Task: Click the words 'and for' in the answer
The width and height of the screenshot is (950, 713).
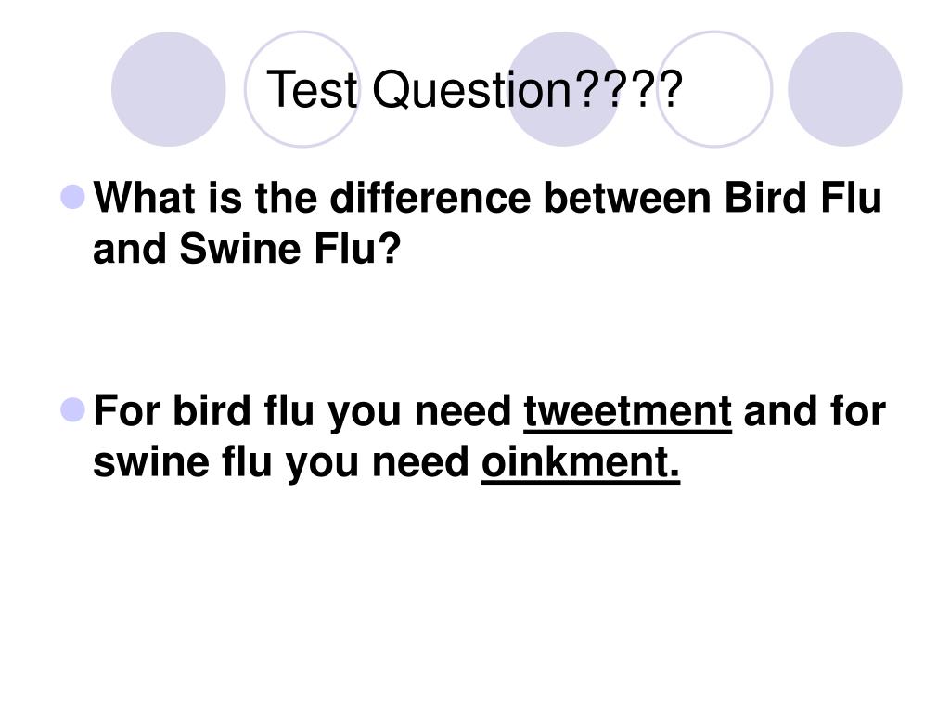Action: click(815, 411)
